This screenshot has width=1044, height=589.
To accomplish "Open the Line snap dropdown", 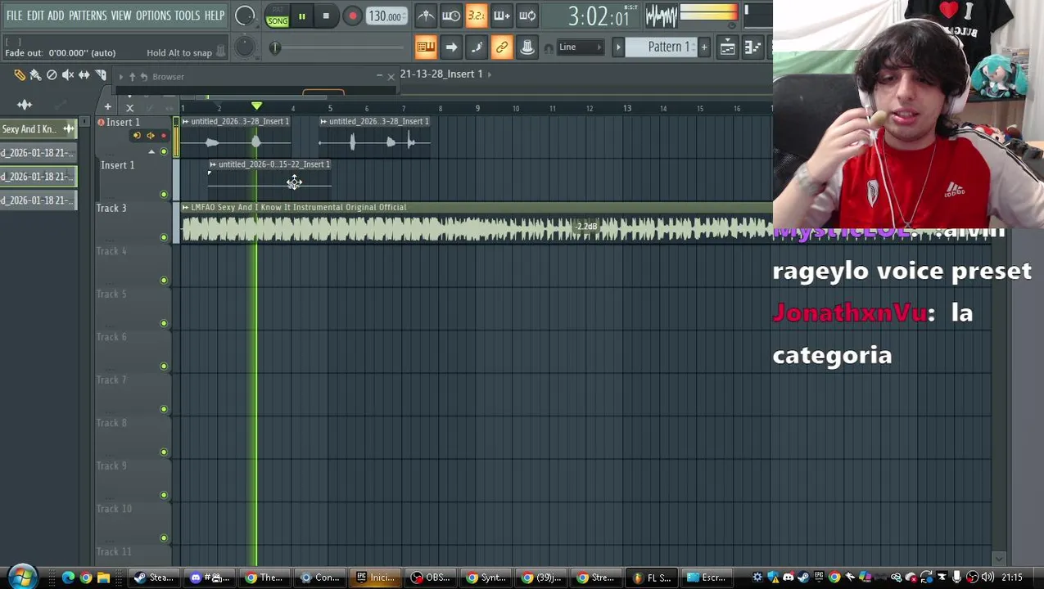I will (x=581, y=47).
